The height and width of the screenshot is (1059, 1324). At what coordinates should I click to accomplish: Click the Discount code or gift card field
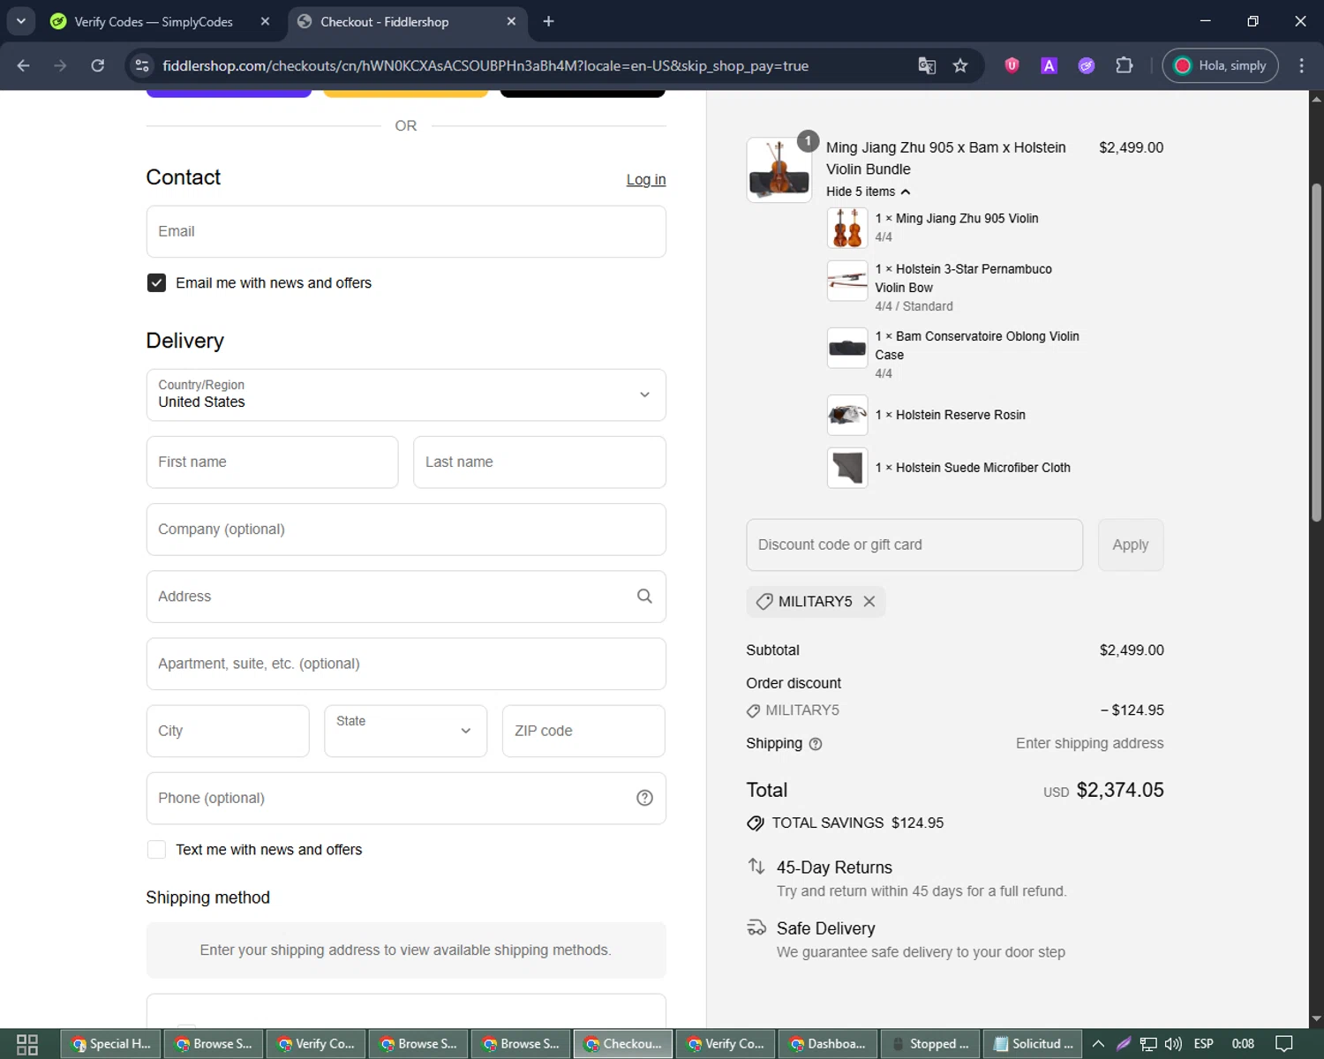(x=914, y=545)
